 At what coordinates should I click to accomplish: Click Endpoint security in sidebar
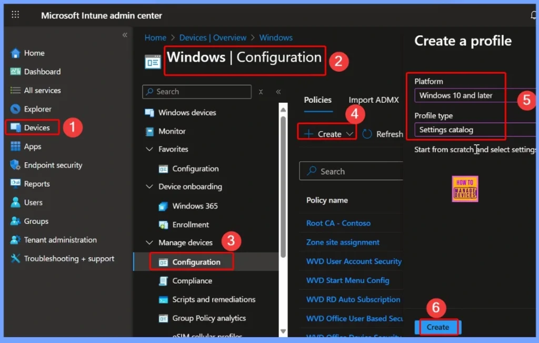click(53, 165)
